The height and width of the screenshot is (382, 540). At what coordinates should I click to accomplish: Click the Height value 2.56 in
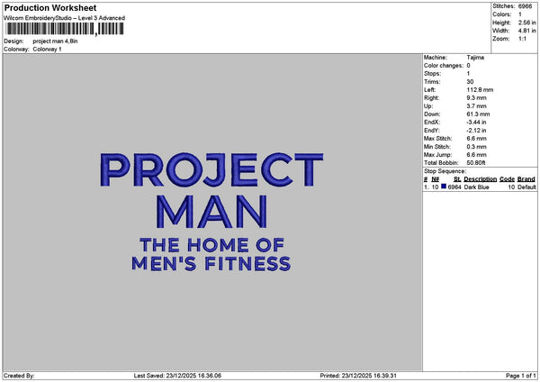pos(526,23)
